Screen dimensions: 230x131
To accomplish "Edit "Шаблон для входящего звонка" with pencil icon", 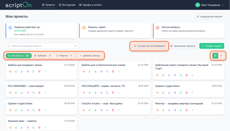I will (x=16, y=71).
